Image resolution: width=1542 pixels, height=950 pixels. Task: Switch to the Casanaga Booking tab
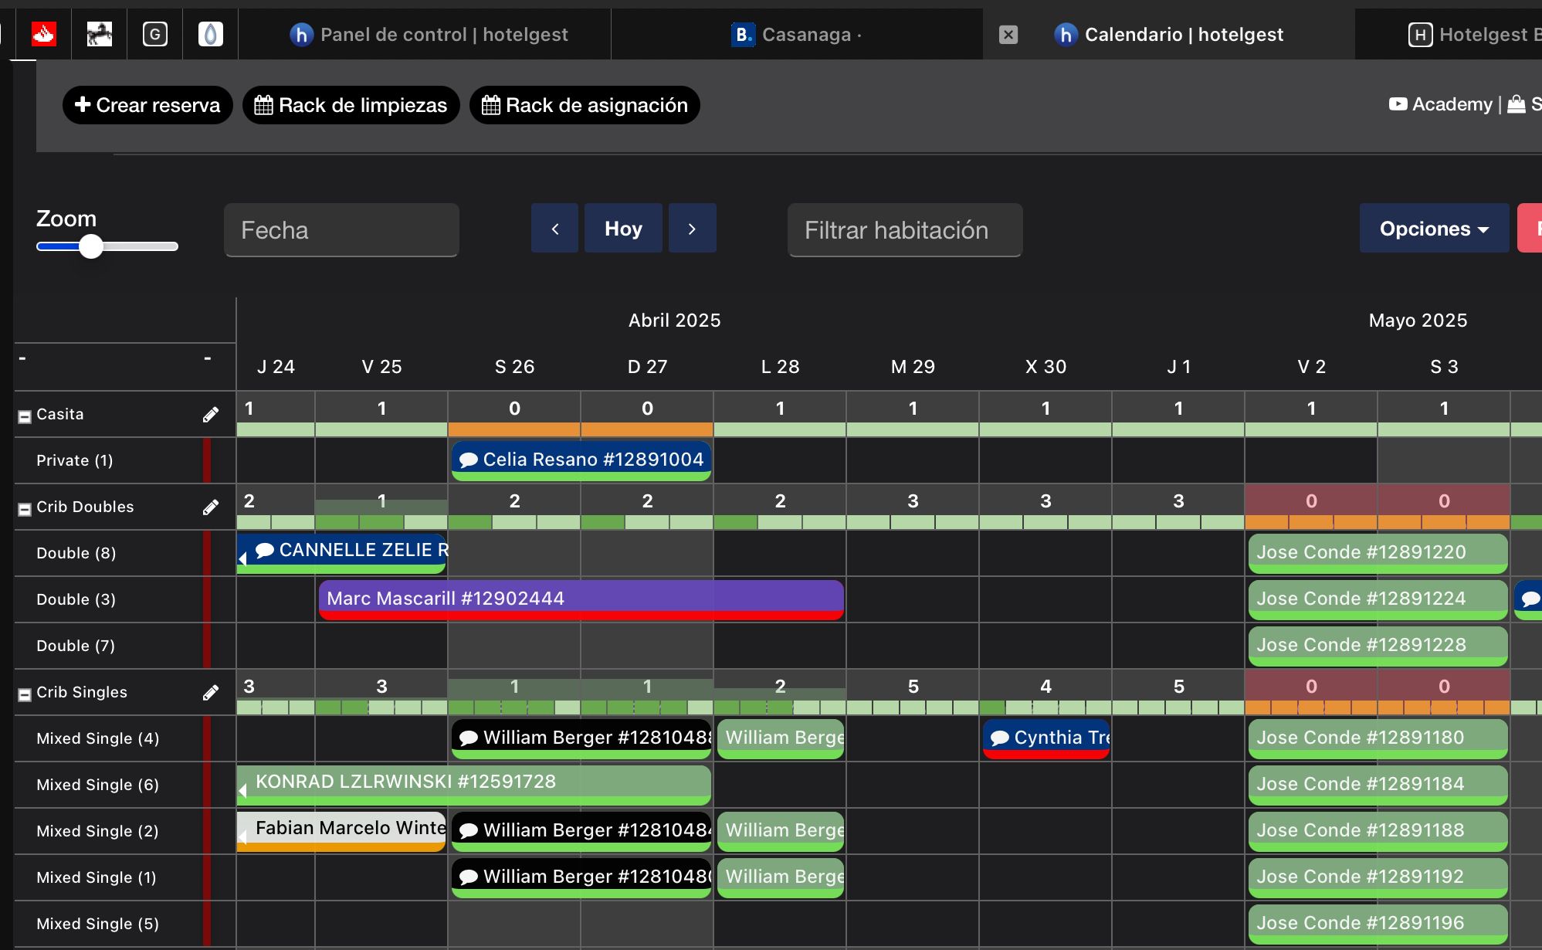pos(796,35)
